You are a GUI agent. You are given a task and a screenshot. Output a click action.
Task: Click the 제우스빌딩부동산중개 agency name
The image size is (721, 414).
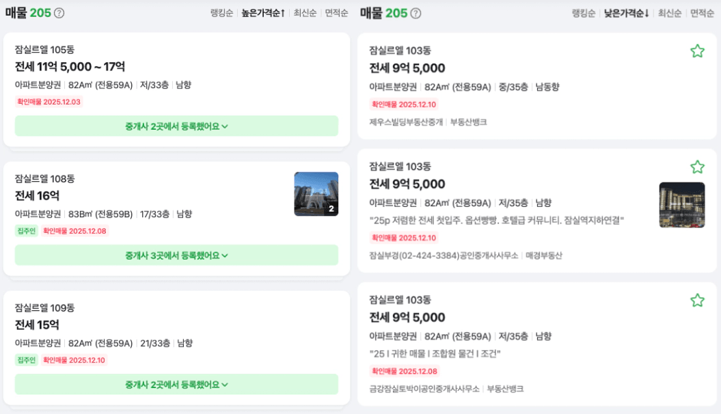coord(406,122)
